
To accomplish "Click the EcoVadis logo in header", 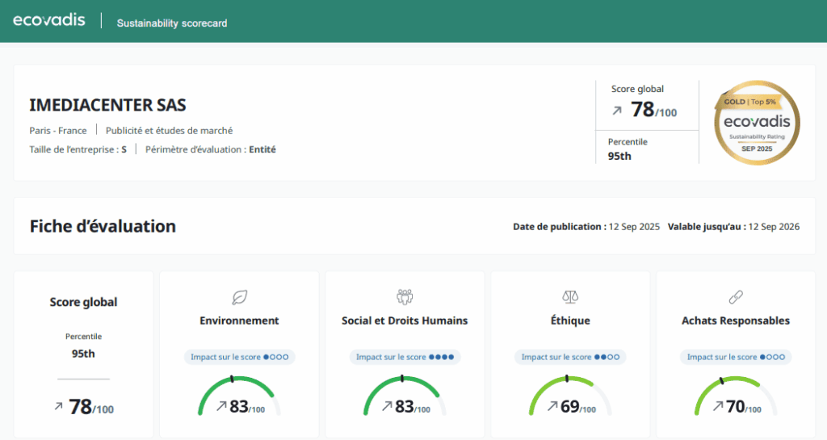I will 48,21.
